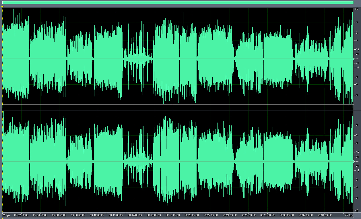
Task: Go to 00:16:00:00 on the ruler
Action: pos(154,215)
